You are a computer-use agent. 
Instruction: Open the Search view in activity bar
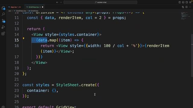[3, 14]
